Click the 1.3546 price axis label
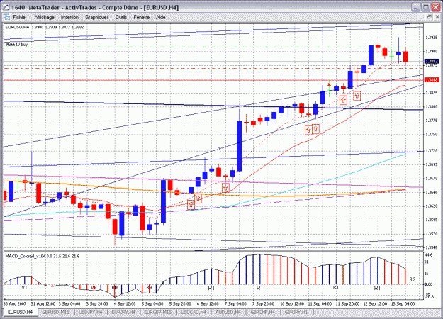The height and width of the screenshot is (319, 443). click(x=432, y=247)
